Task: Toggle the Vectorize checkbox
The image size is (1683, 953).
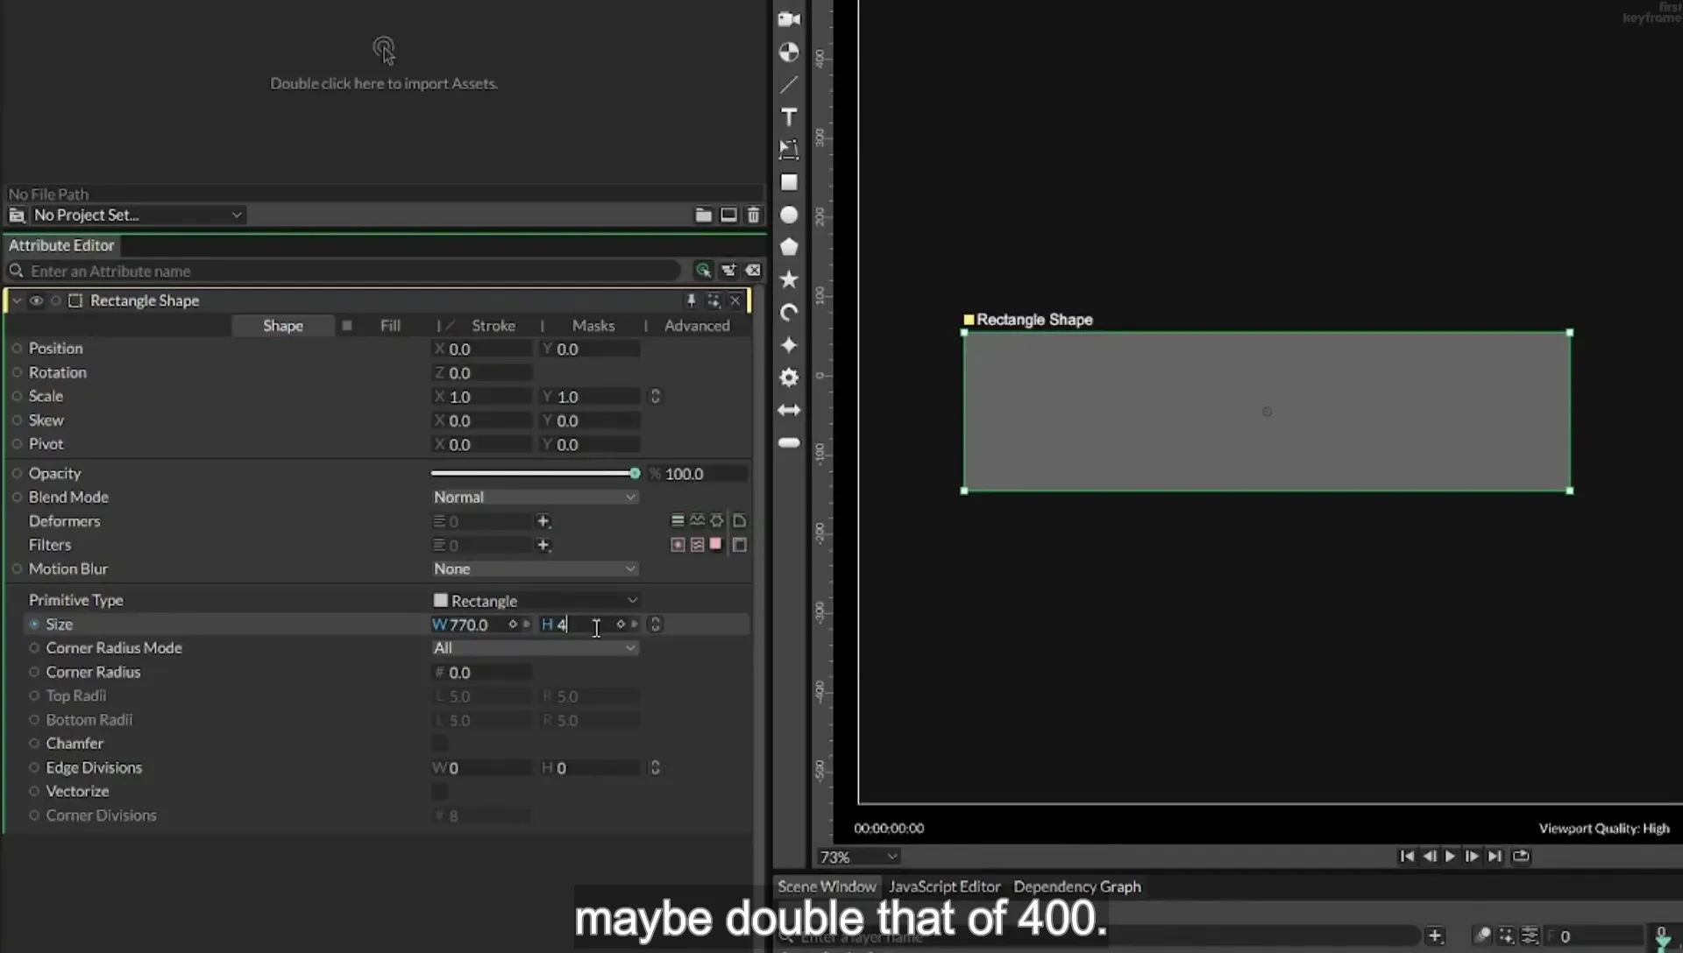Action: point(439,791)
